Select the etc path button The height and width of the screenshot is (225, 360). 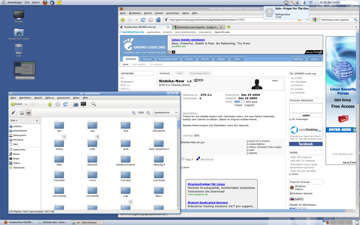pyautogui.click(x=29, y=113)
